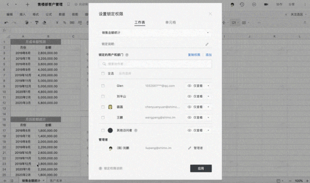Click the zoom out minus button
This screenshot has width=310, height=183.
click(x=290, y=181)
